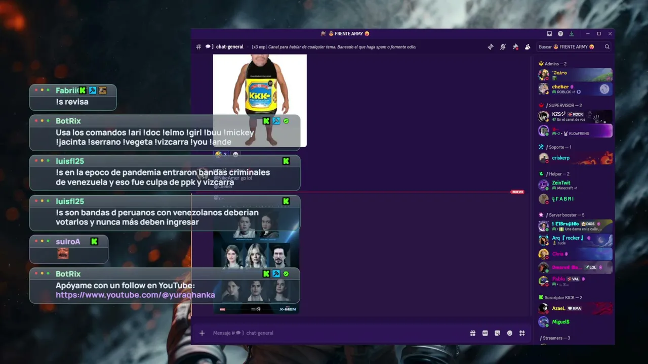Click BotRix name above 'Usa los comandos'
The image size is (648, 364).
[x=68, y=121]
